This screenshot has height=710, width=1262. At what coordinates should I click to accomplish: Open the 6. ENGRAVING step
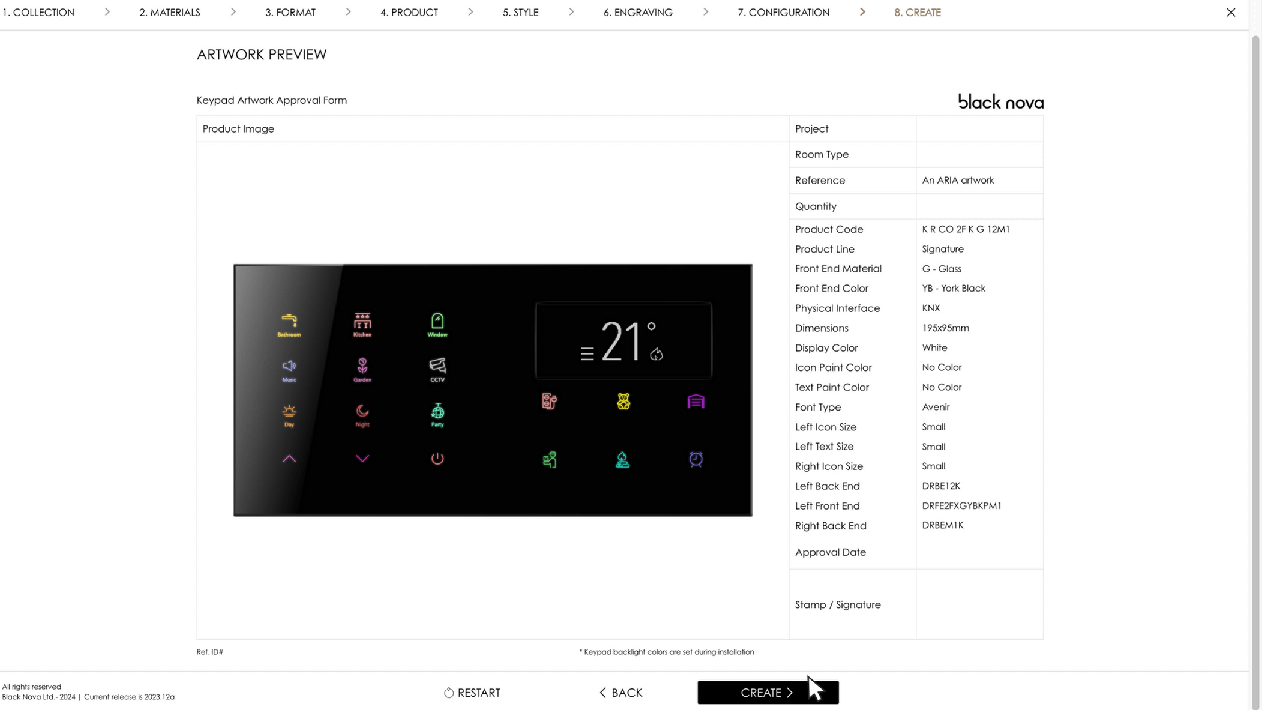(637, 12)
